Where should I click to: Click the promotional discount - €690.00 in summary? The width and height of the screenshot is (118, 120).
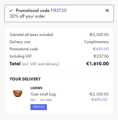pyautogui.click(x=100, y=49)
